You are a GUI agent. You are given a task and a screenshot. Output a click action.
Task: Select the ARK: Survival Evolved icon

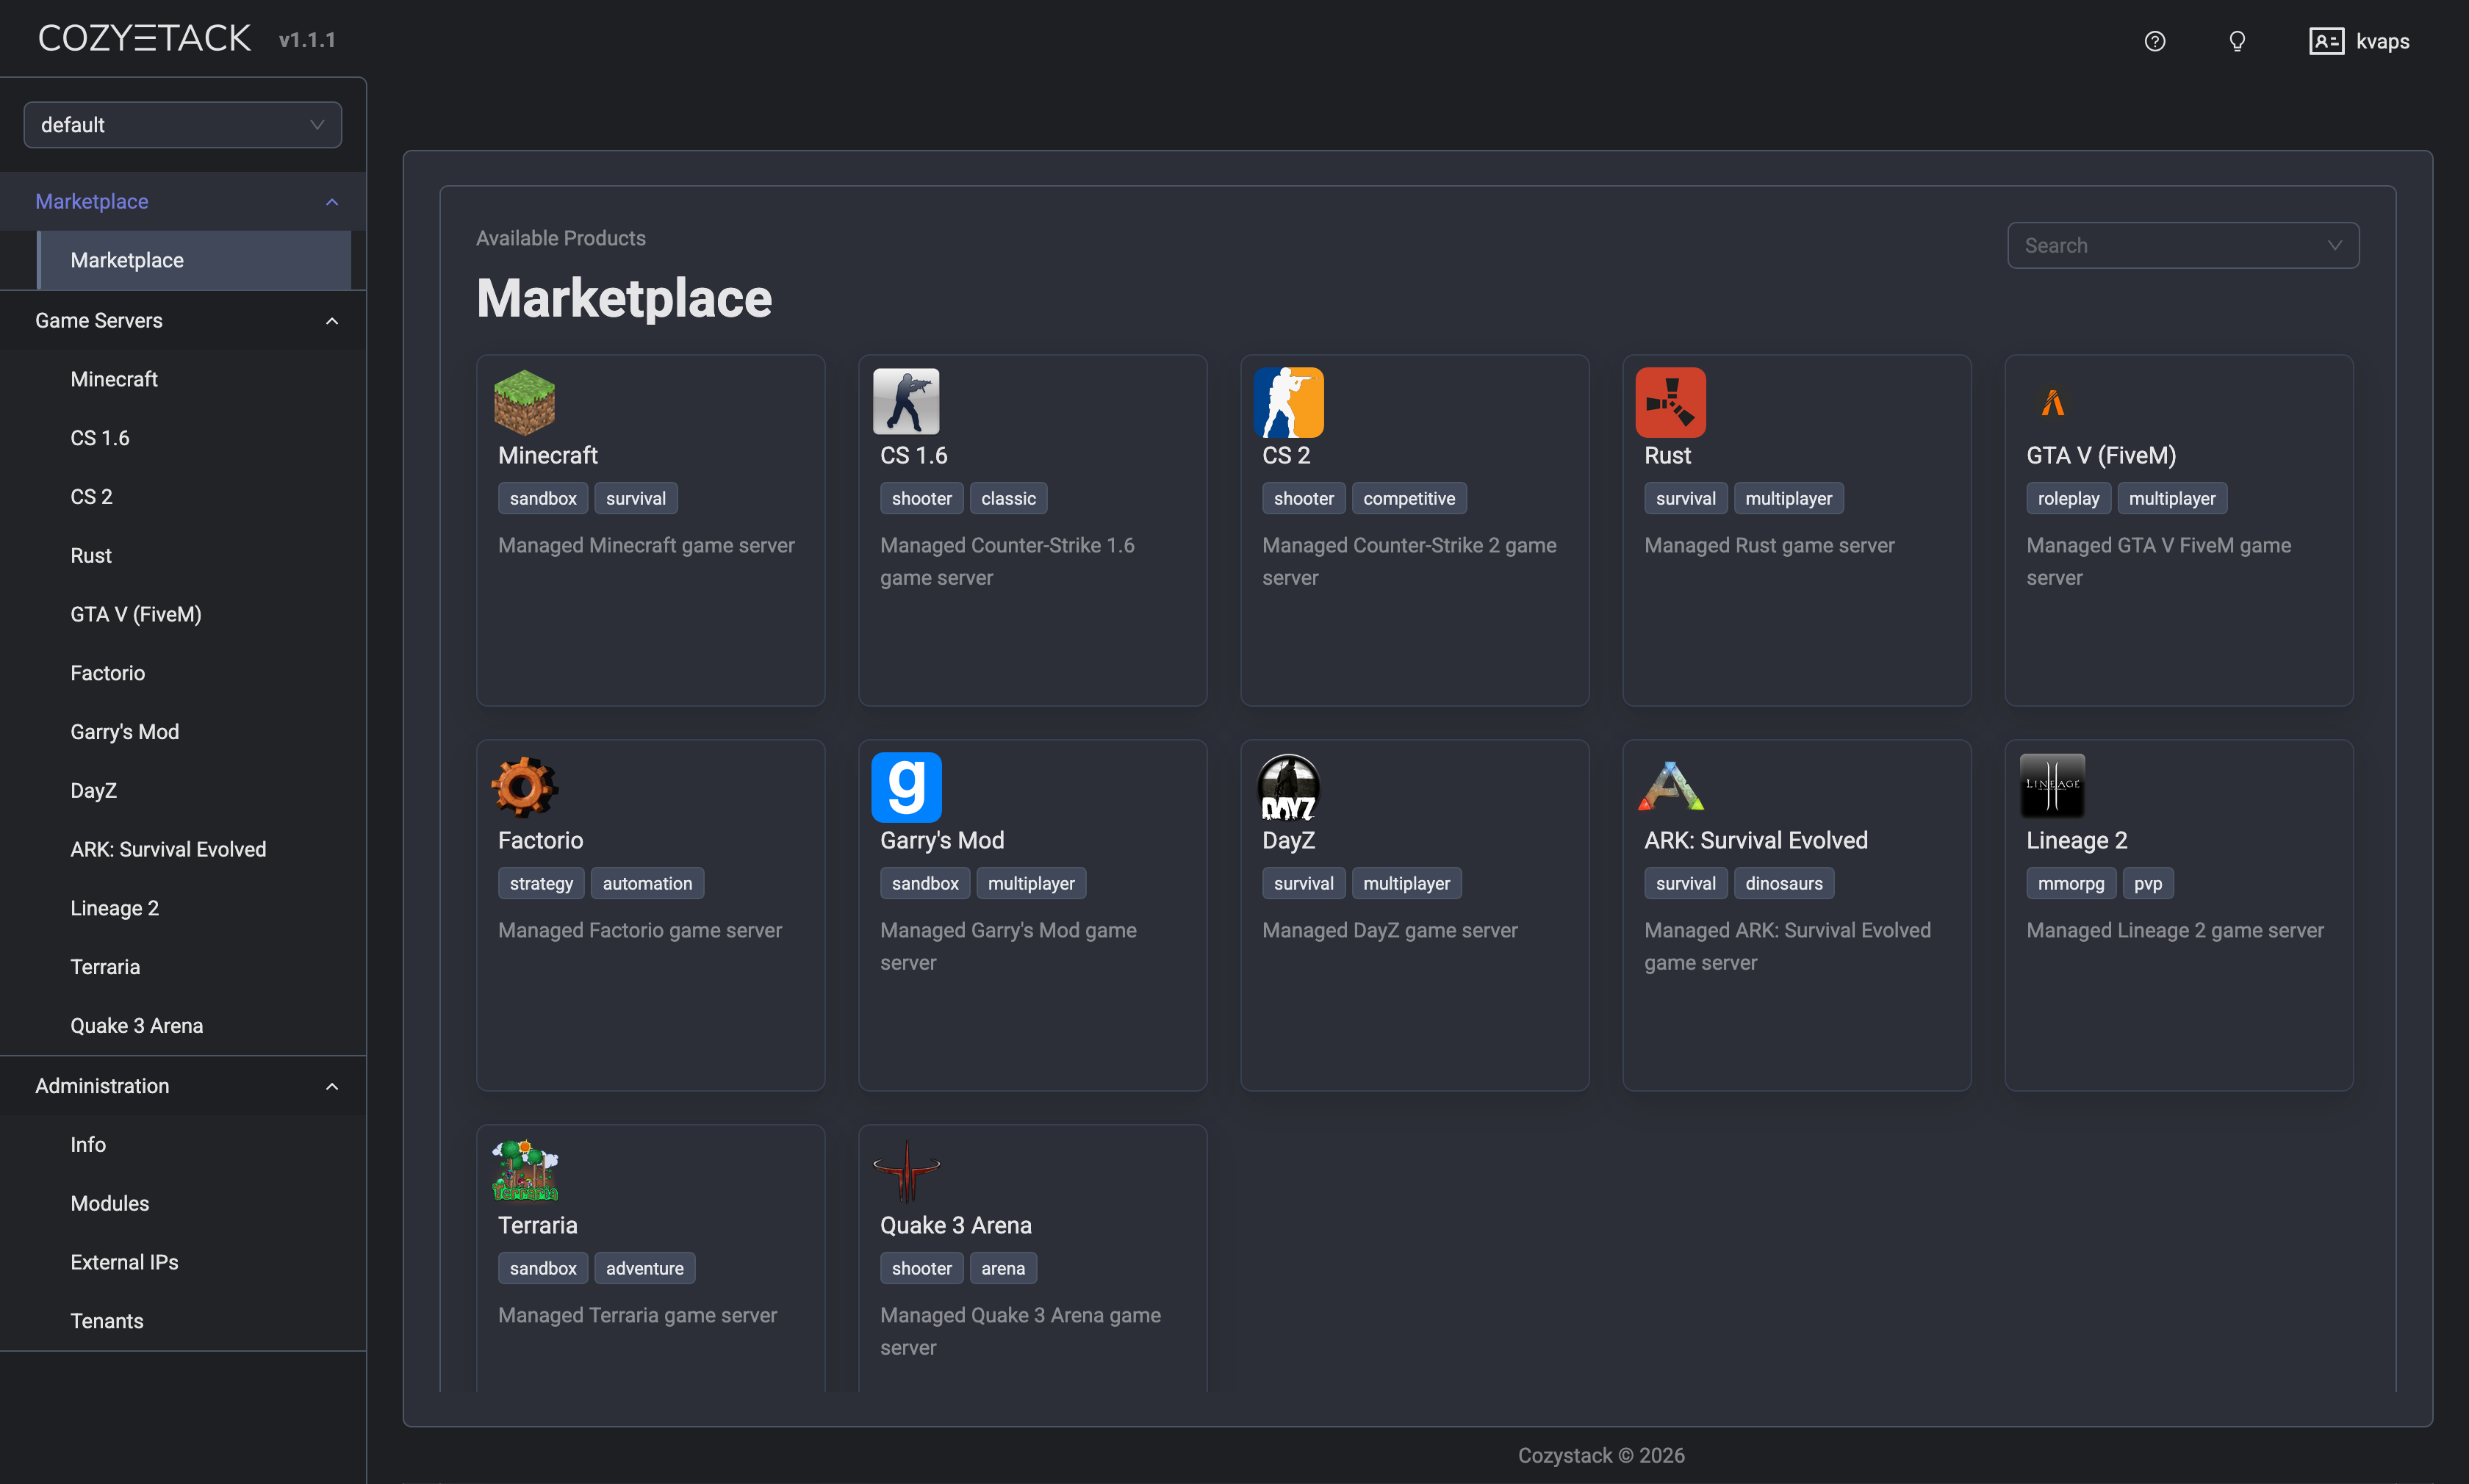(1670, 786)
